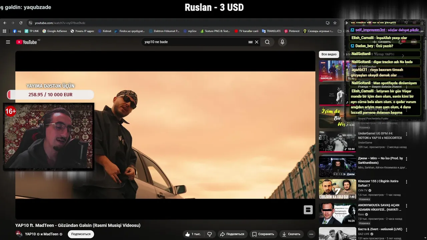Open the myGov bookmark

coord(190,31)
